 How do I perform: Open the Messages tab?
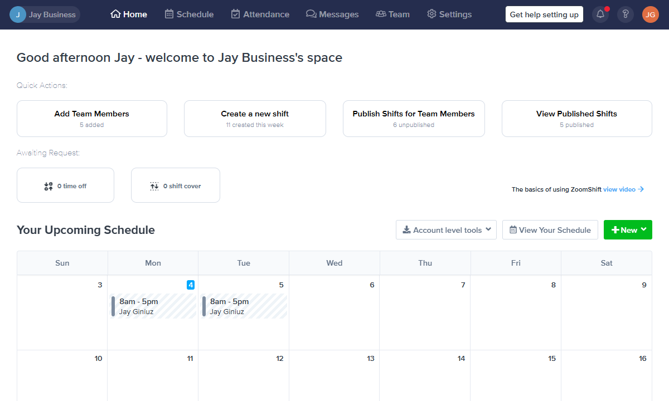pos(332,14)
